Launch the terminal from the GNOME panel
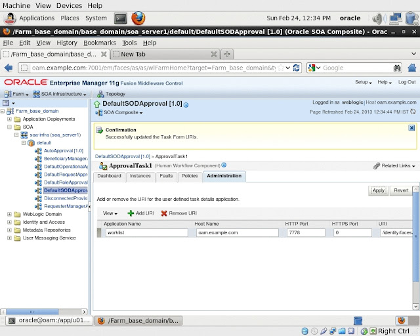This screenshot has width=420, height=336. click(x=121, y=18)
